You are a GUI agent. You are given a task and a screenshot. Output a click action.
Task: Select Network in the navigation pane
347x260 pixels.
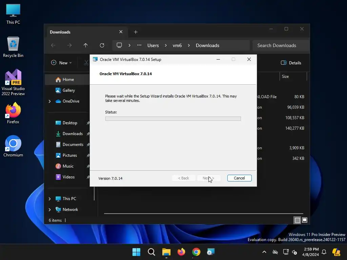67,209
